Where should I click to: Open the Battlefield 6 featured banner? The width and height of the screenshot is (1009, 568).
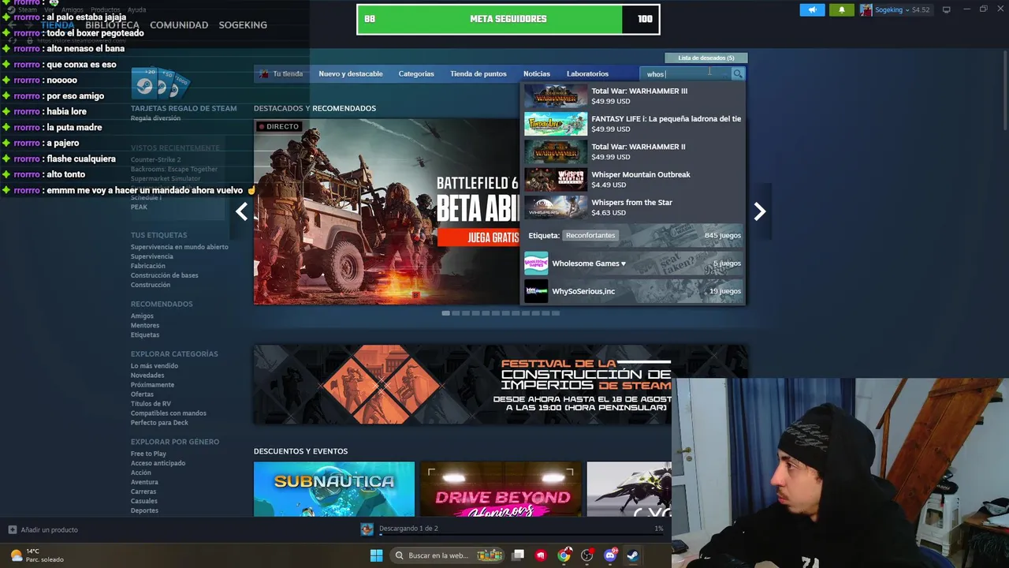coord(386,211)
